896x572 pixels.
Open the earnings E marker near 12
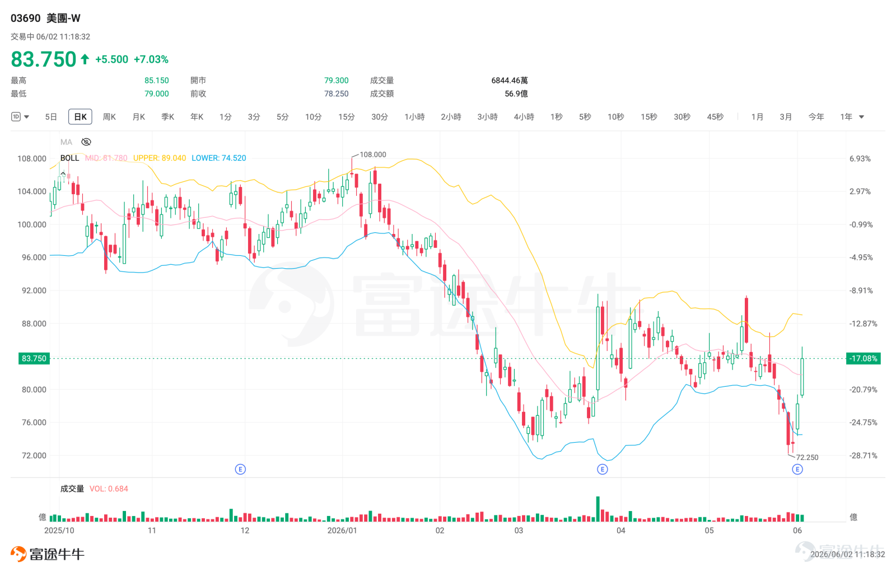[x=240, y=469]
